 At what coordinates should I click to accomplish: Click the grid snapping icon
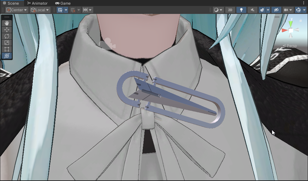click(x=60, y=10)
